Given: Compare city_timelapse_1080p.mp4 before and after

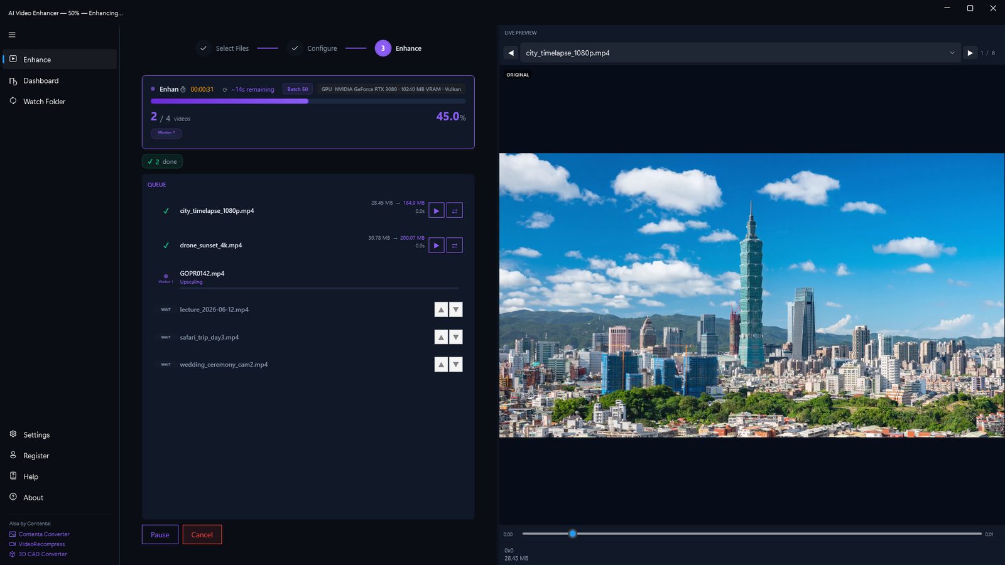Looking at the screenshot, I should coord(455,210).
